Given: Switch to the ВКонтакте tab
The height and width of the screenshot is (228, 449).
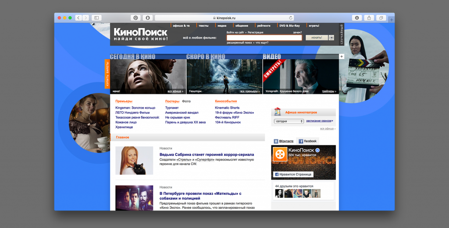Looking at the screenshot, I should point(284,141).
